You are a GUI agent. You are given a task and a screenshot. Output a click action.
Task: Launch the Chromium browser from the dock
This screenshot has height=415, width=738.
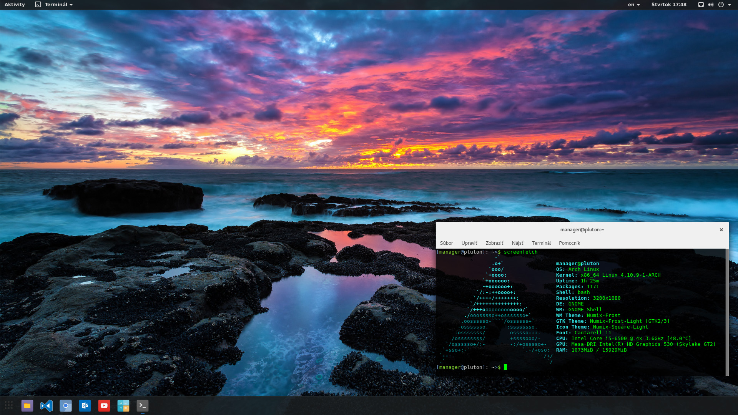click(x=66, y=405)
